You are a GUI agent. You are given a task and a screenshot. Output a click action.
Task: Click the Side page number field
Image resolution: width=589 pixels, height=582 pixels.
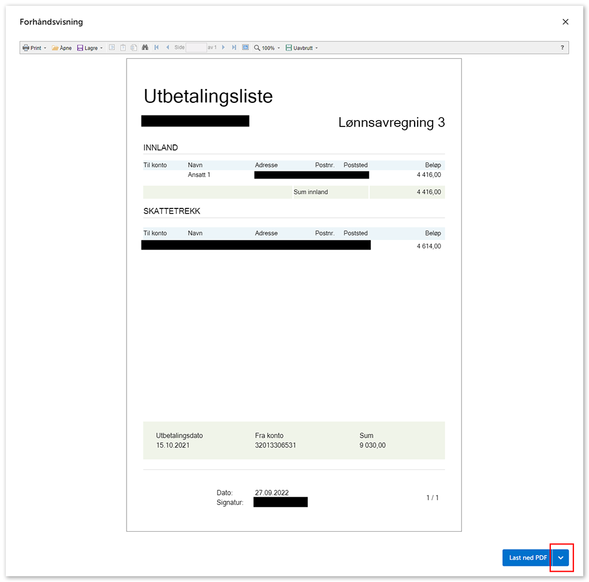tap(196, 48)
